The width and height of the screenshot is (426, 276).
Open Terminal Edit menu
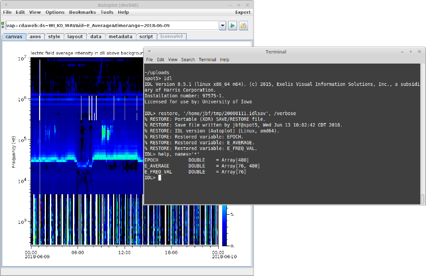pos(161,60)
